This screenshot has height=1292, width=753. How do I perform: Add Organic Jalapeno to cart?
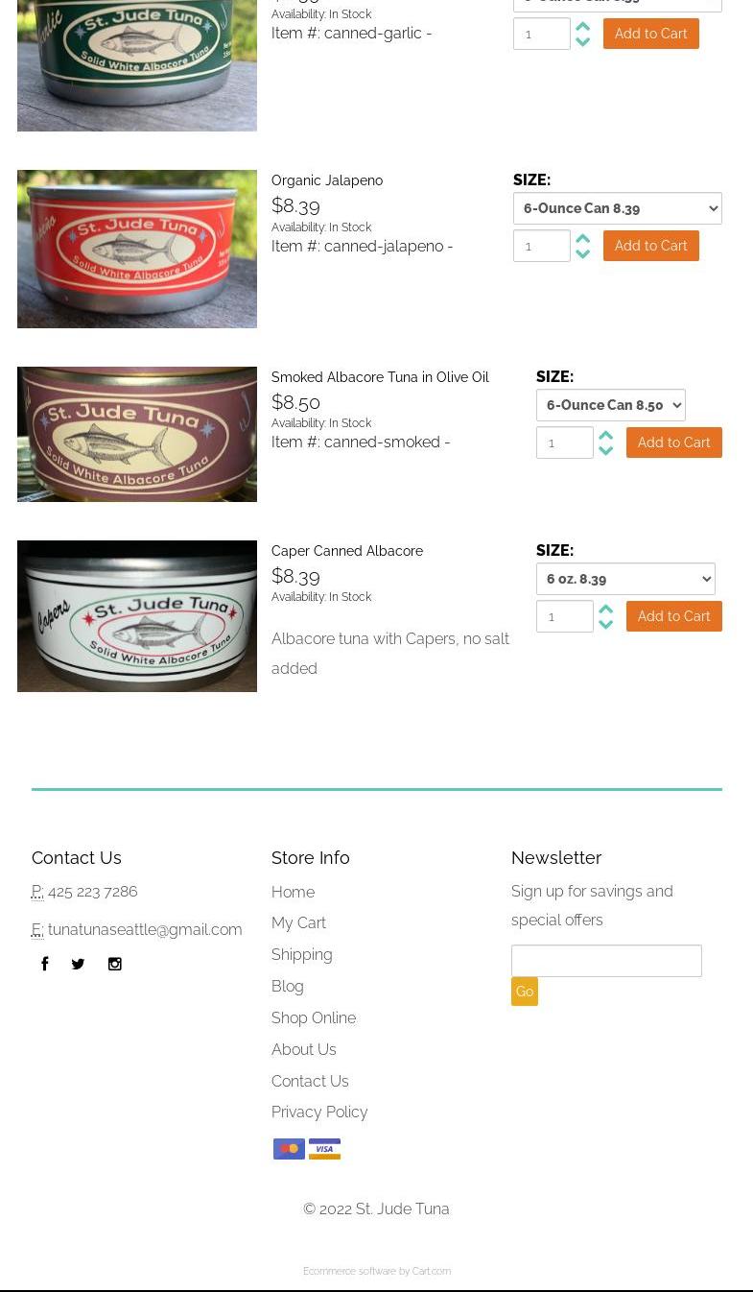point(651,246)
